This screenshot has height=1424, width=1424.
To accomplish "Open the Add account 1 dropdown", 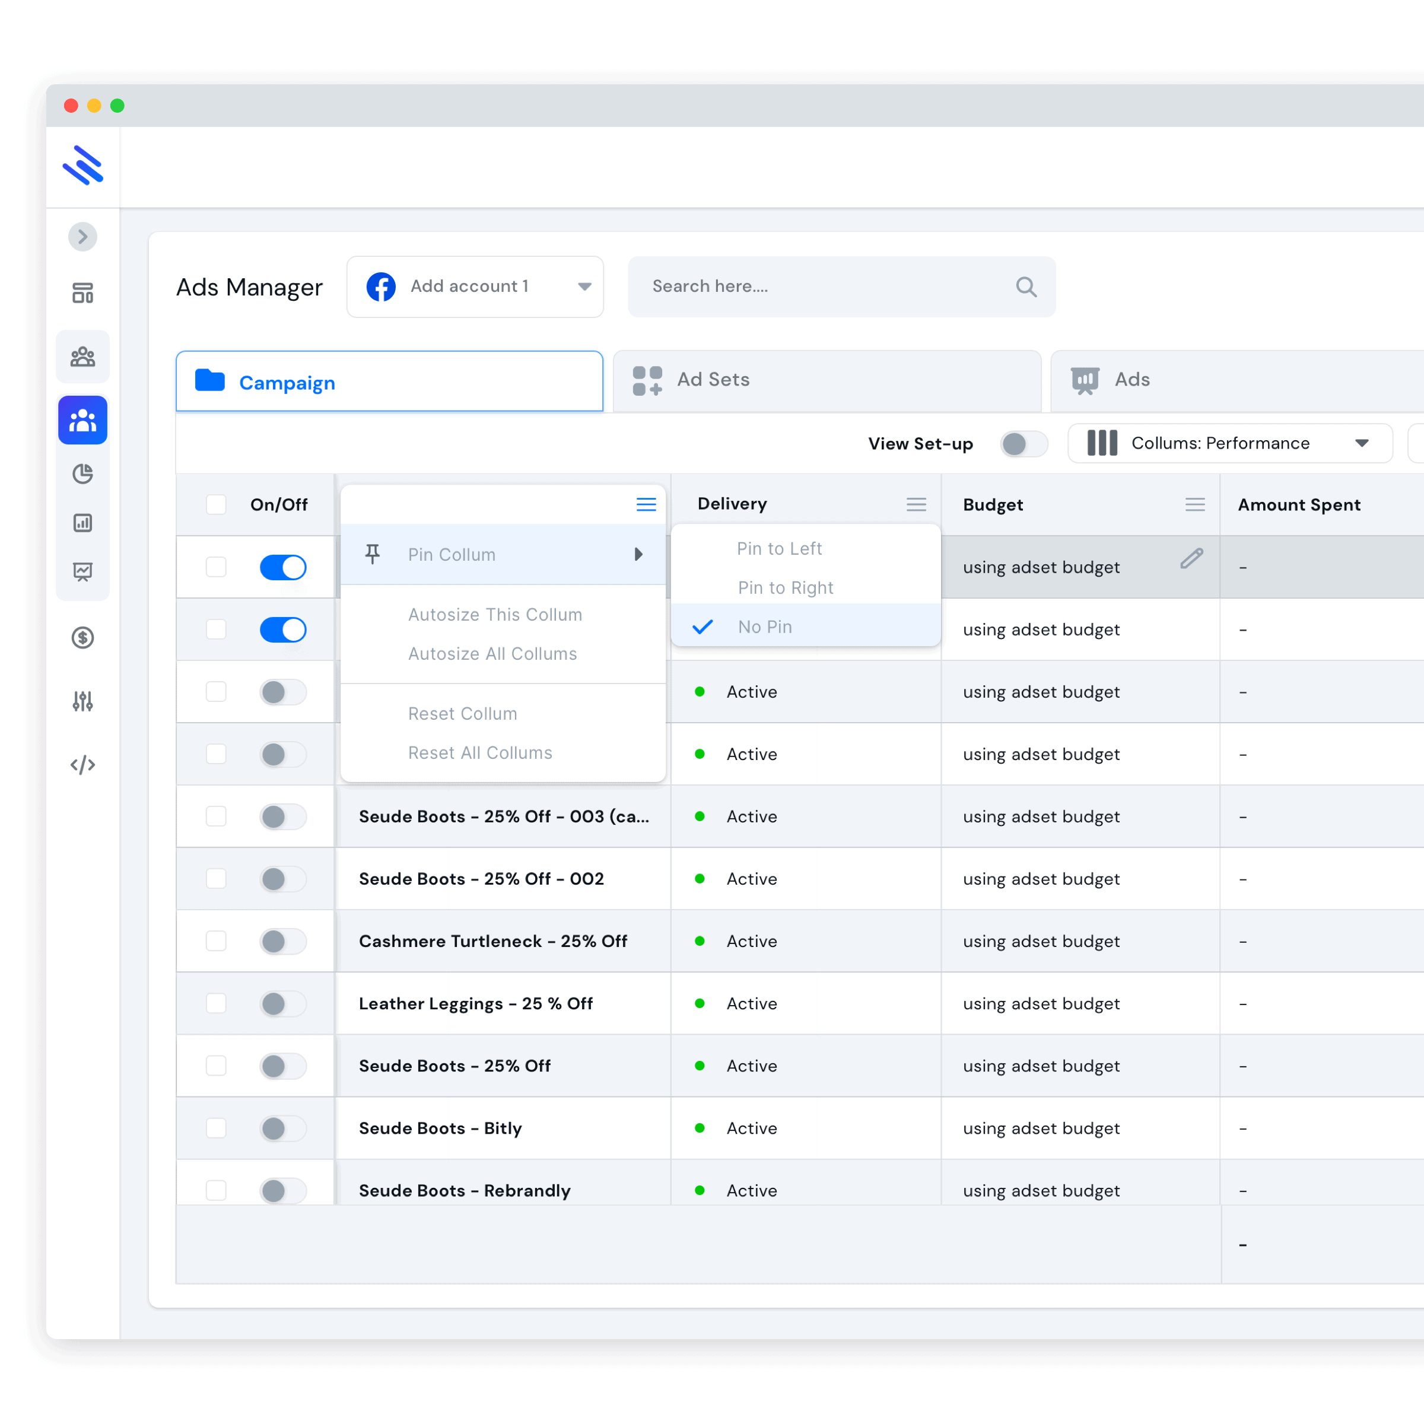I will click(475, 287).
